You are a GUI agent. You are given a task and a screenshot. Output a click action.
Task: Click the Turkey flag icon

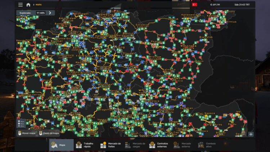point(194,5)
